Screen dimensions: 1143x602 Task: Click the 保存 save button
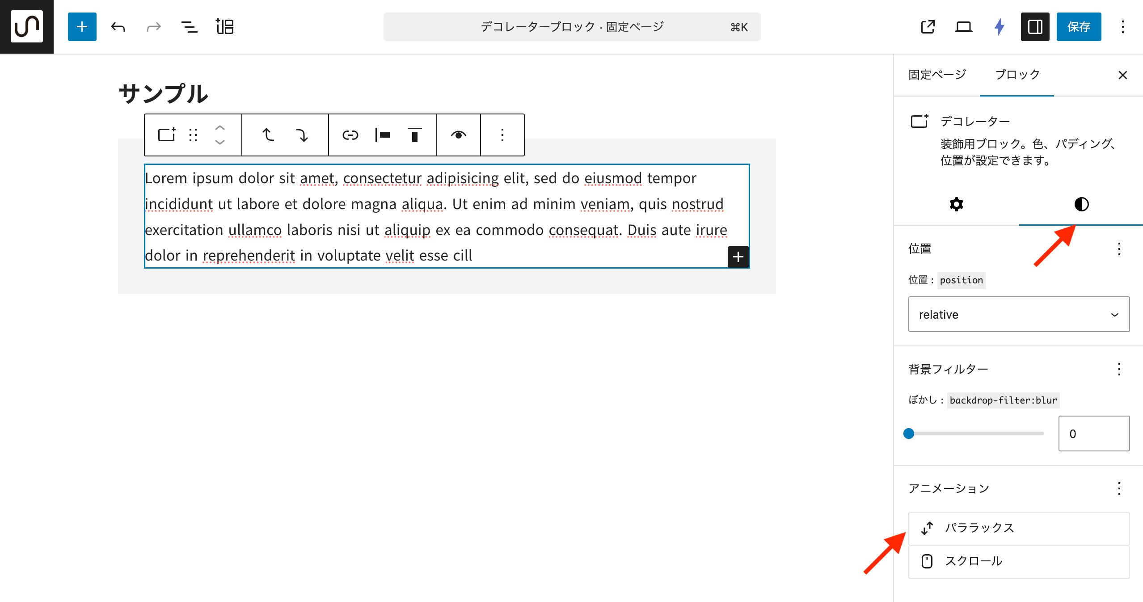click(1078, 27)
